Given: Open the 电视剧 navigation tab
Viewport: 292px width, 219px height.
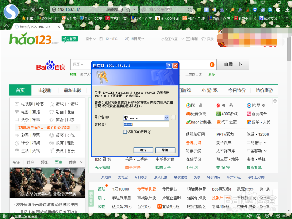Looking at the screenshot, I should (45, 90).
